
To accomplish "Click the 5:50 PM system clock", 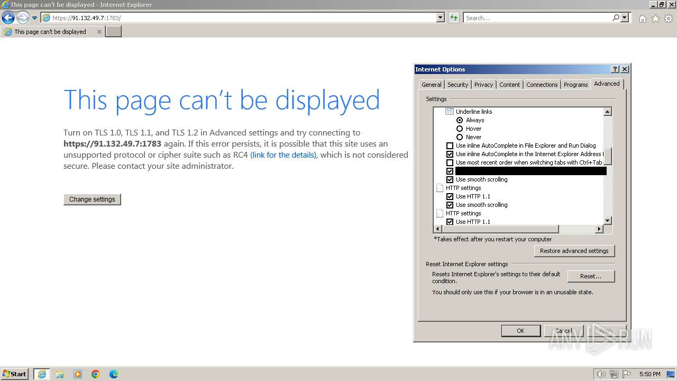I will [x=649, y=374].
